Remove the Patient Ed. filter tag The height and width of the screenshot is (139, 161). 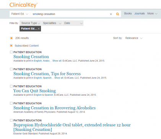click(x=39, y=29)
